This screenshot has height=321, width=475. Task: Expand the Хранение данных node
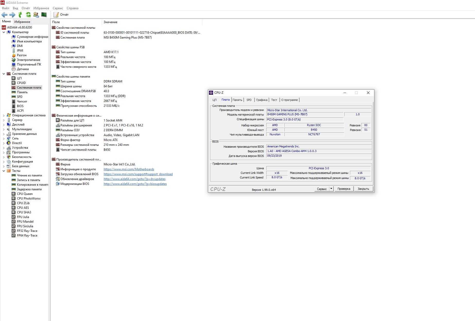coord(4,134)
